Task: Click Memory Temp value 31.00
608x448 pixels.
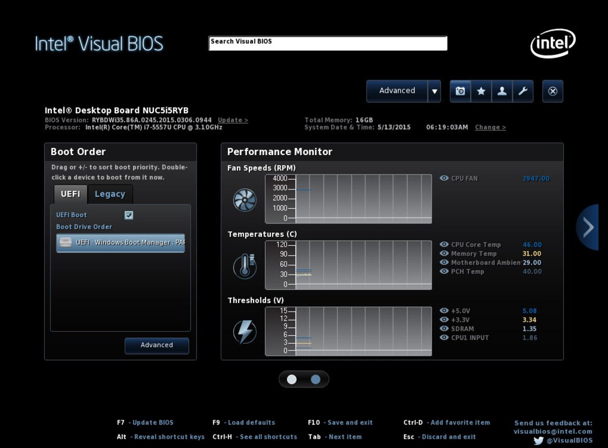Action: coord(532,254)
